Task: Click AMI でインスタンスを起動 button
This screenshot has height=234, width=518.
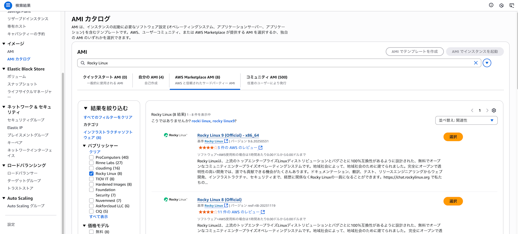Action: 475,52
